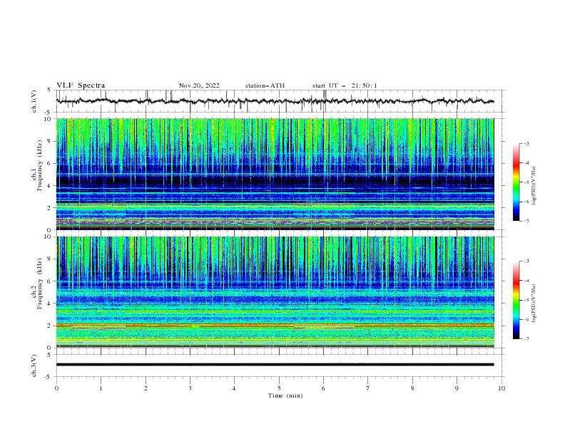The image size is (565, 436).
Task: Click the ch.2 'log(PSD)(V²/Hz)' colorbar label
Action: coord(534,303)
